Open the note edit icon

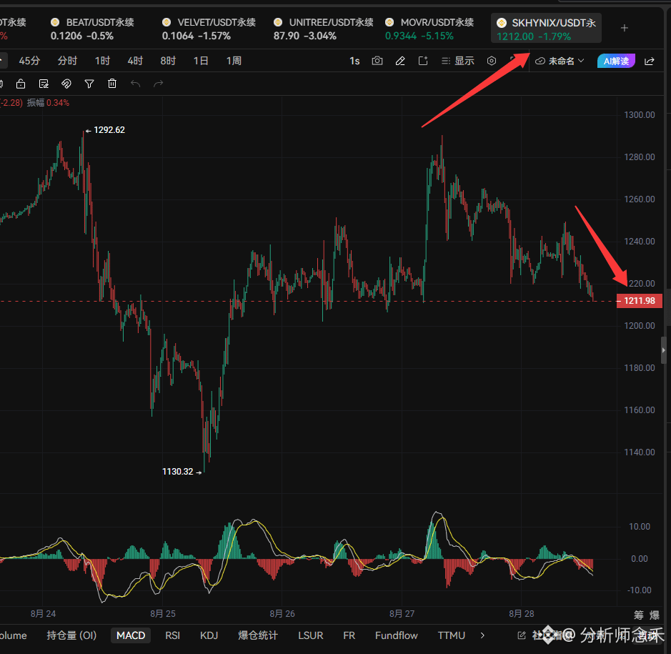(x=44, y=84)
